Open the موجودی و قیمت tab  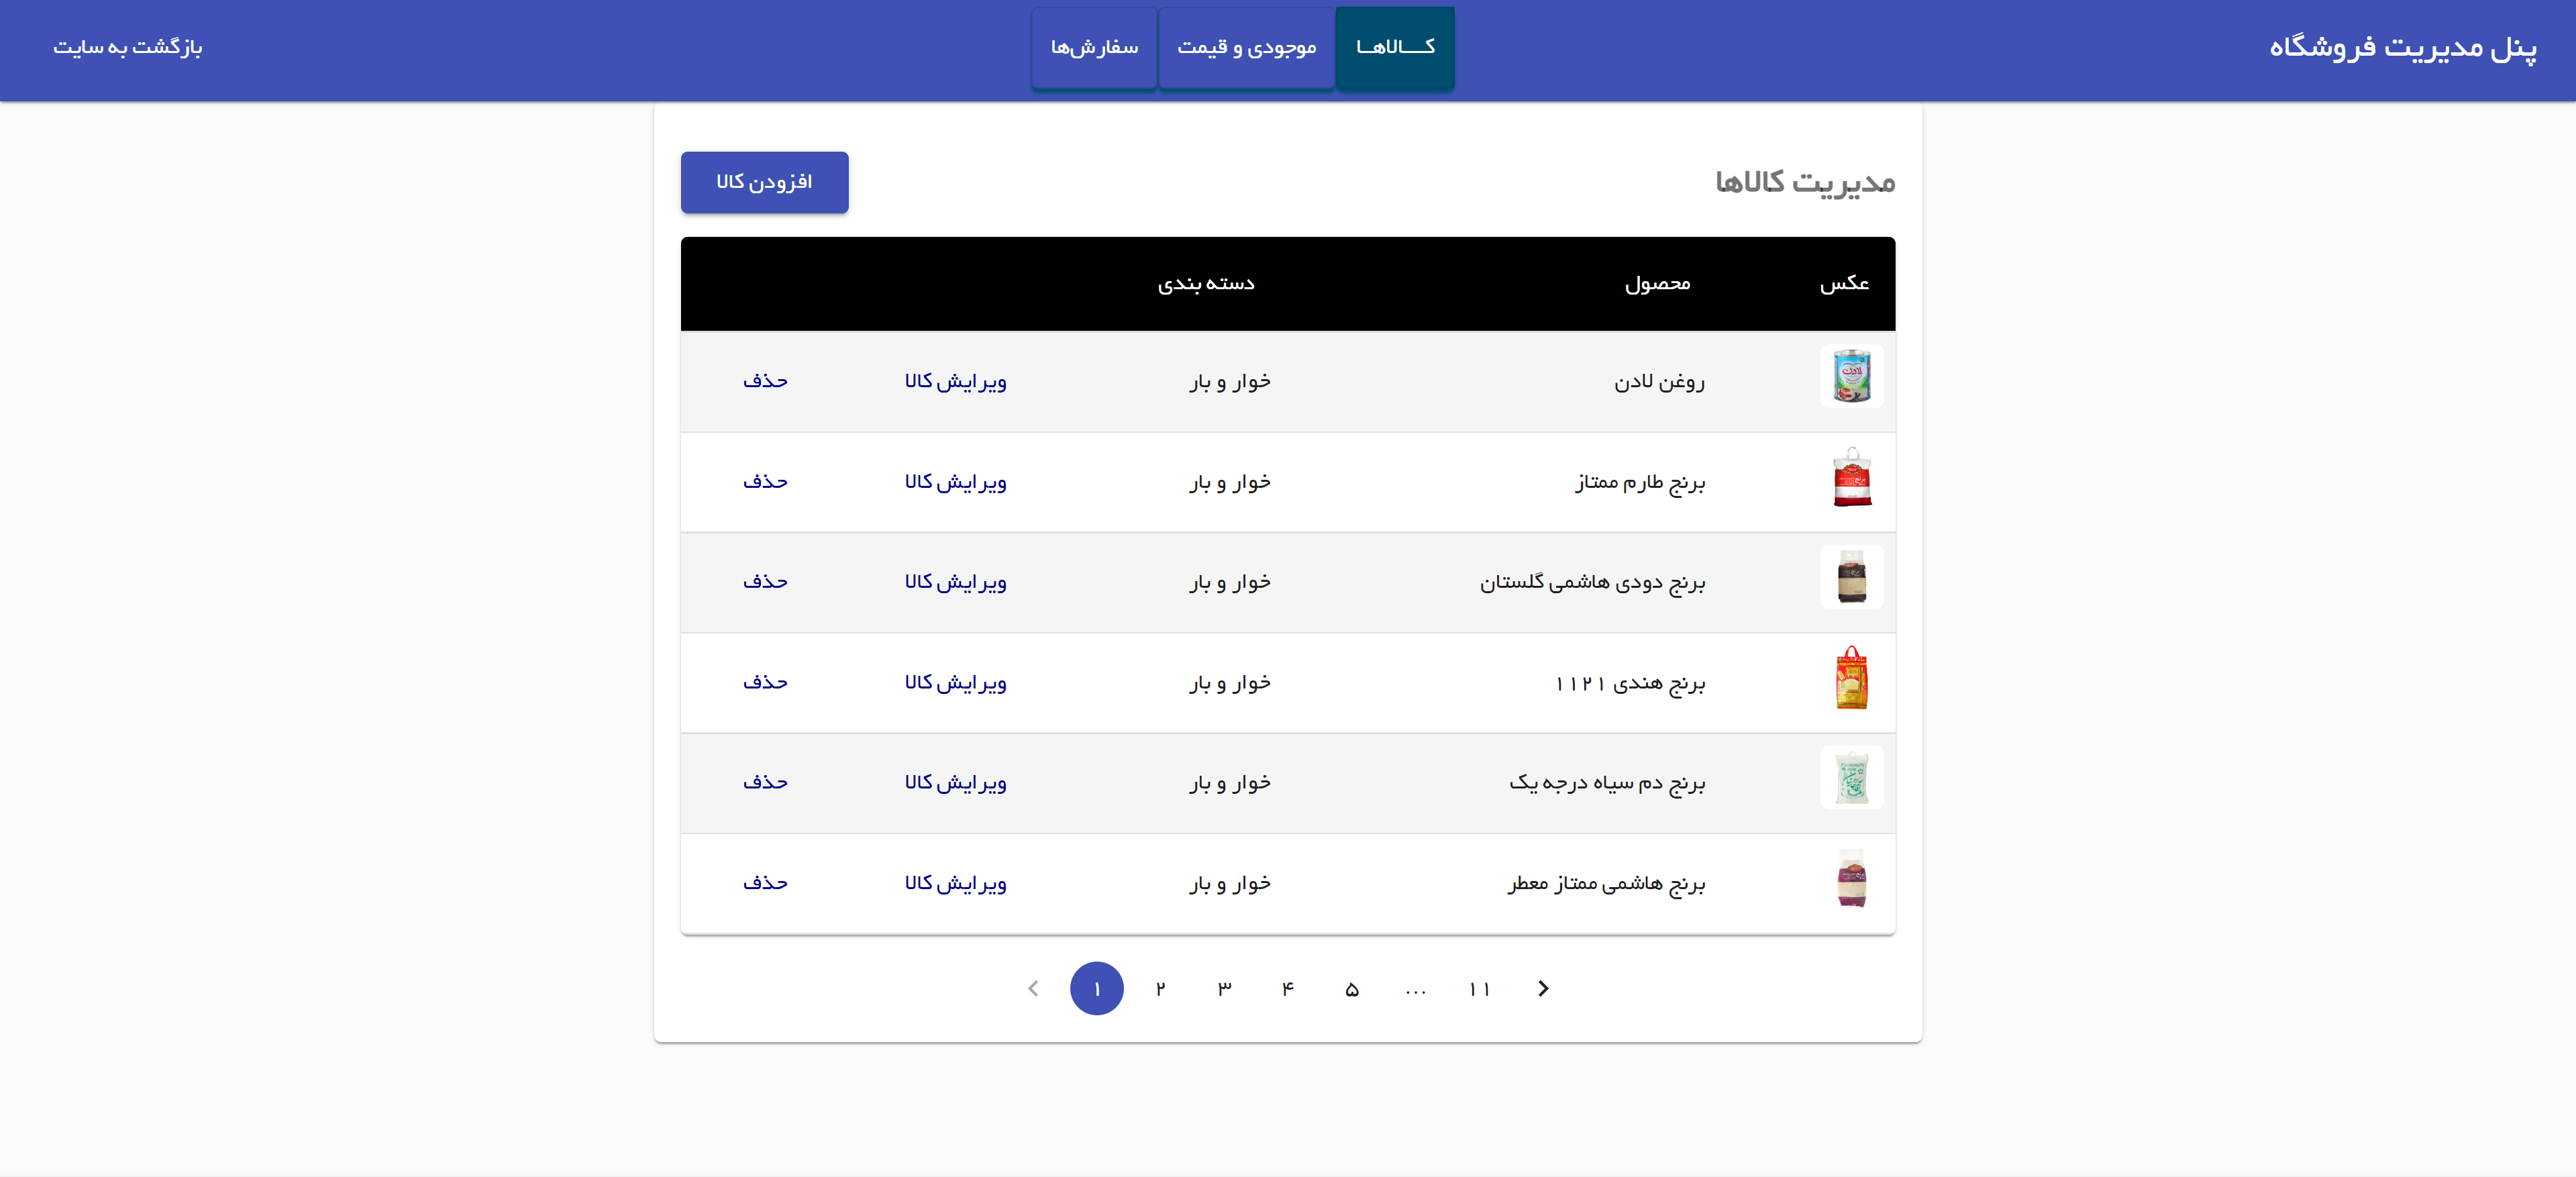pos(1246,47)
